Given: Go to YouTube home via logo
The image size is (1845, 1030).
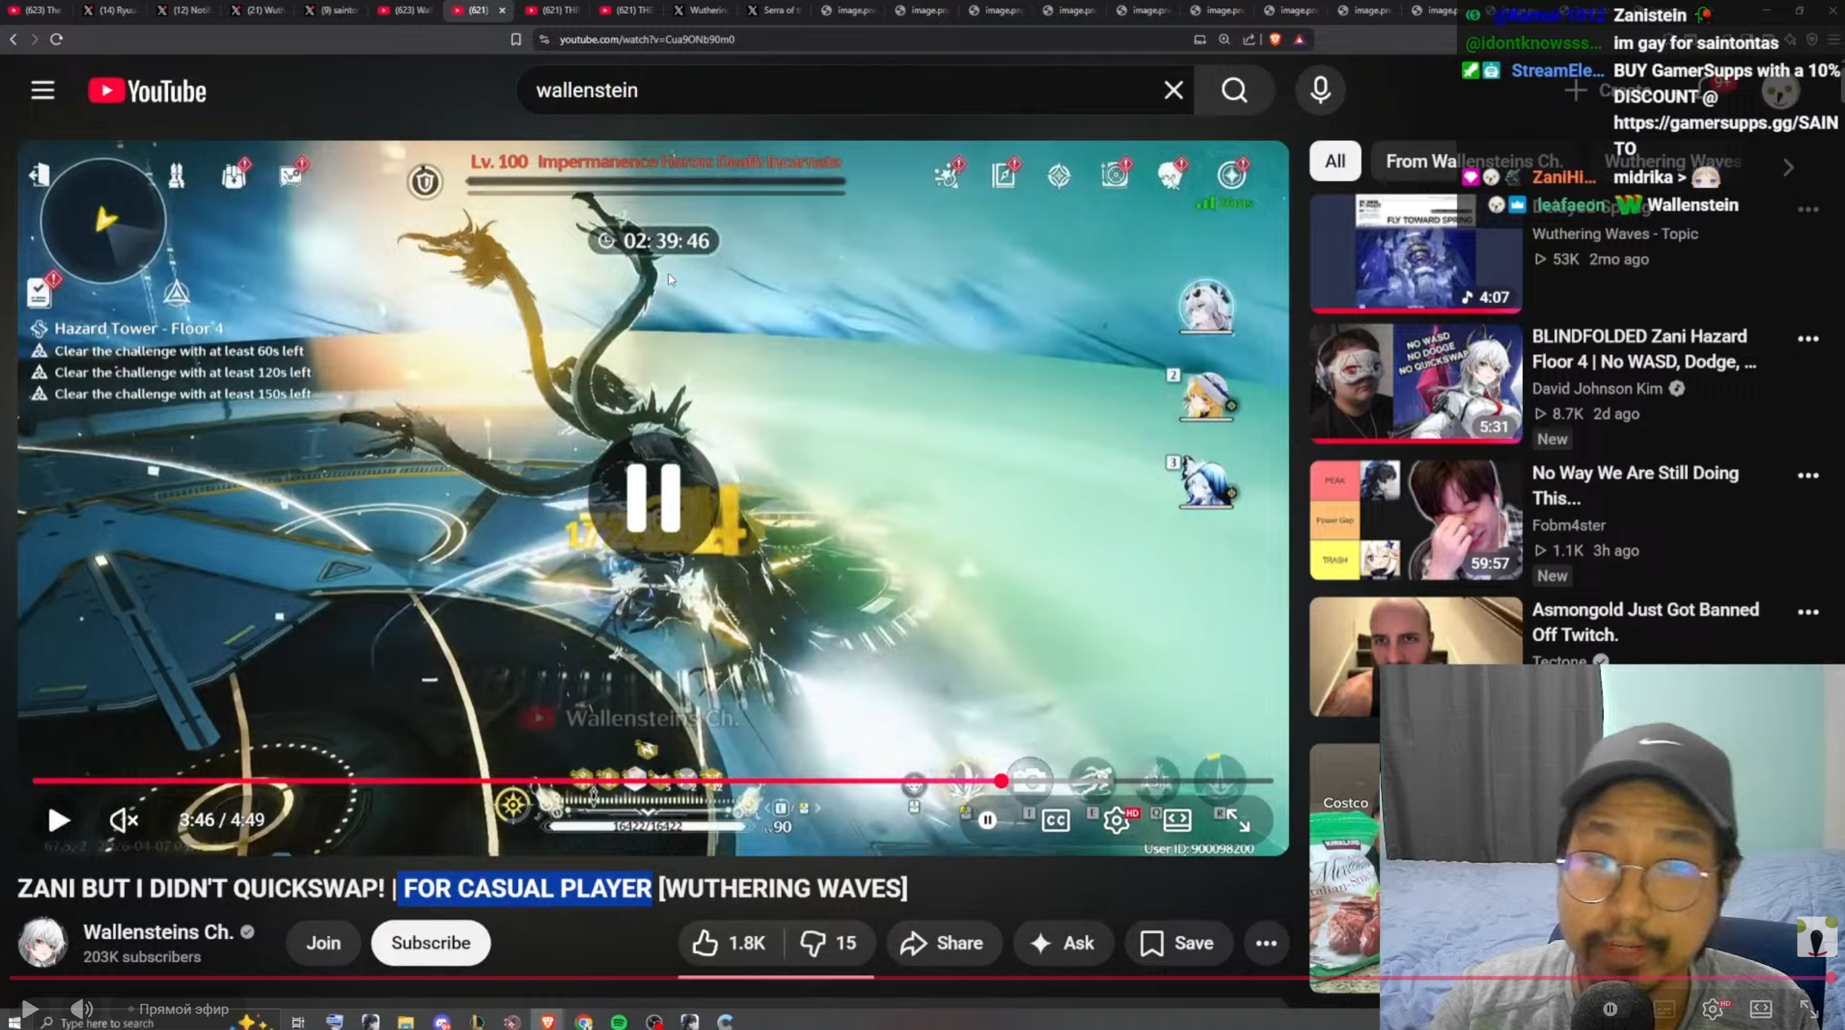Looking at the screenshot, I should [148, 91].
